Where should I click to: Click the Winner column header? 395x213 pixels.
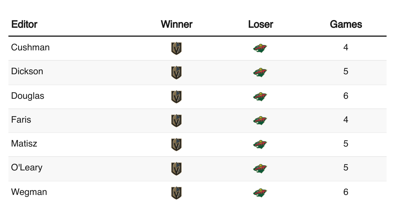pos(176,24)
